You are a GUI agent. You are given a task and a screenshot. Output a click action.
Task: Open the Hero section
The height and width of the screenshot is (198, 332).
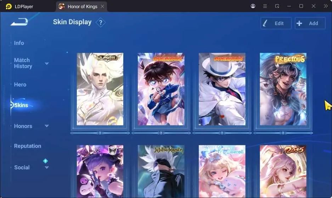[x=20, y=85]
